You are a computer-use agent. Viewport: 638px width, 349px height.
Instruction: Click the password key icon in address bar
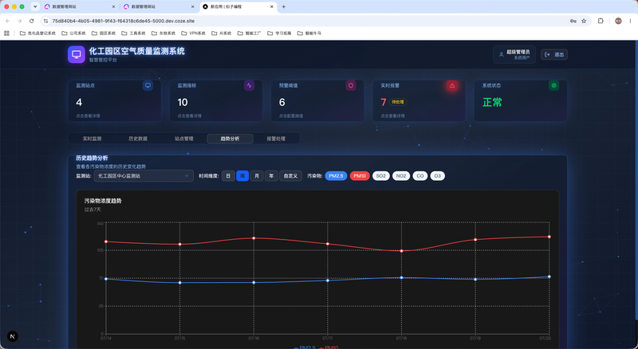point(573,21)
